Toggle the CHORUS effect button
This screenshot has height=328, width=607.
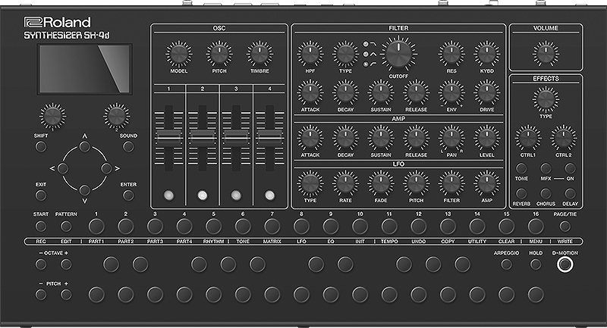[x=546, y=194]
